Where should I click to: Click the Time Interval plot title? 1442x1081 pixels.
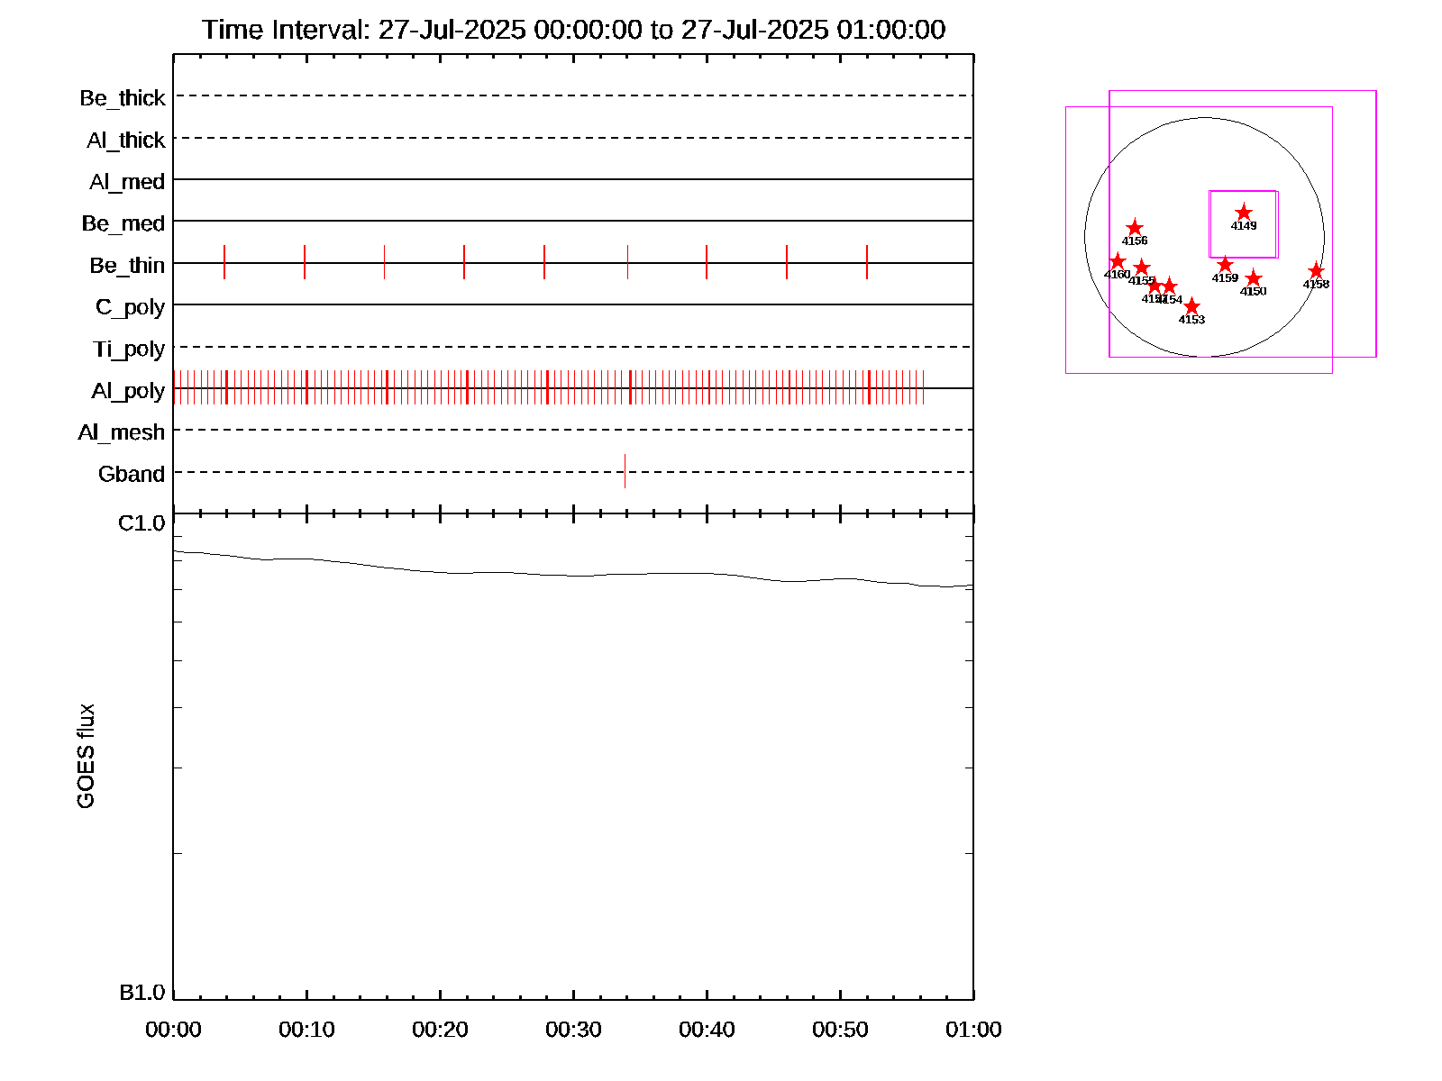[573, 30]
